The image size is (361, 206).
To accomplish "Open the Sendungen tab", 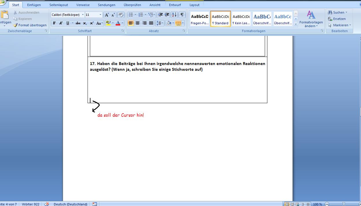I will point(106,5).
